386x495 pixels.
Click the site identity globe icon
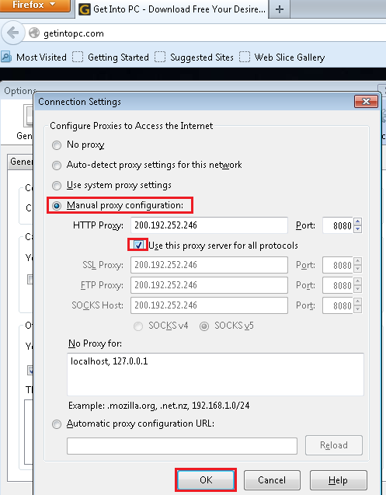[x=34, y=33]
